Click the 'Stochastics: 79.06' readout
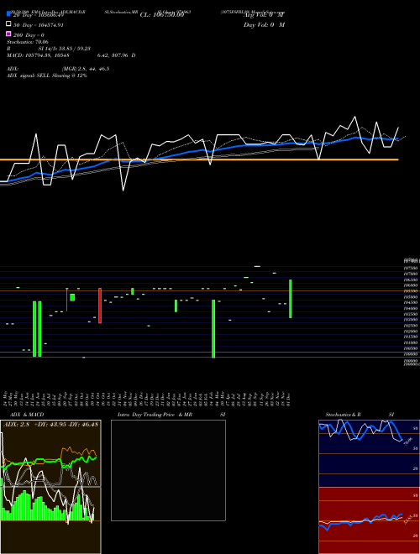This screenshot has height=554, width=420. click(x=27, y=42)
